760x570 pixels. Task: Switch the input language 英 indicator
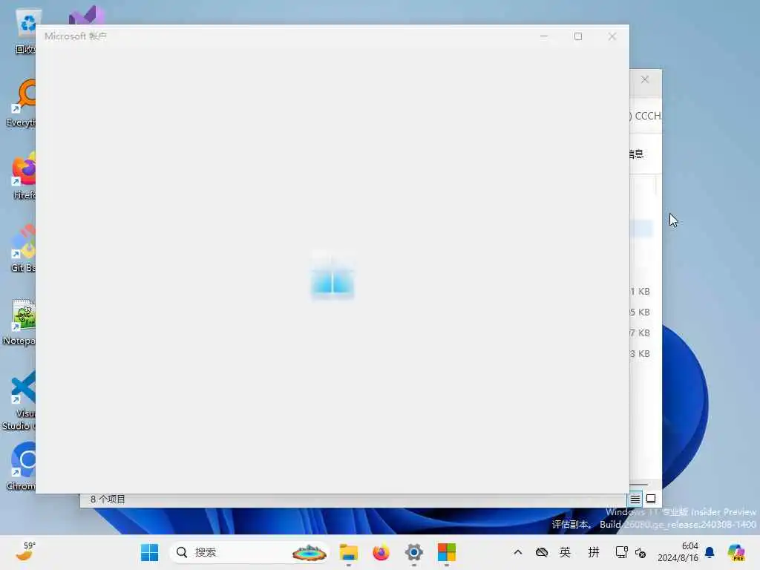[565, 552]
